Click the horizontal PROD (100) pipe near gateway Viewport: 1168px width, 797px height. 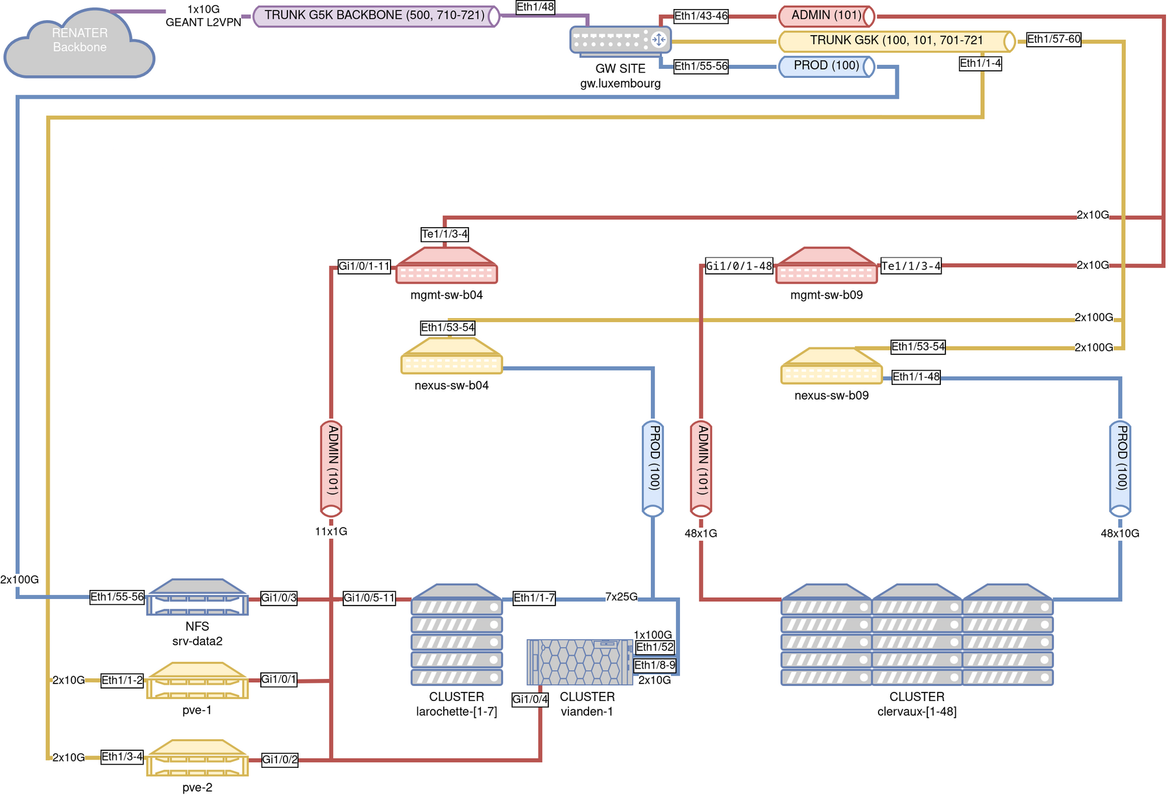click(x=826, y=66)
